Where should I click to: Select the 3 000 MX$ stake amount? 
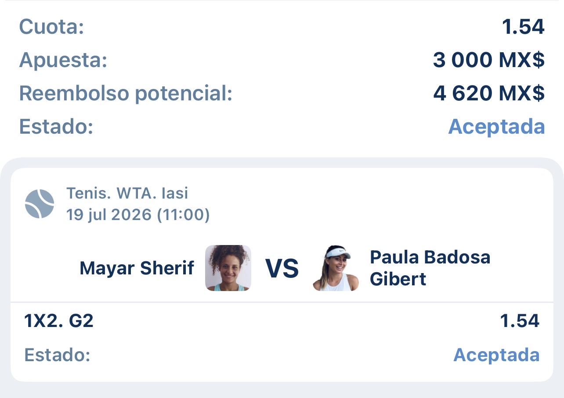pyautogui.click(x=489, y=60)
